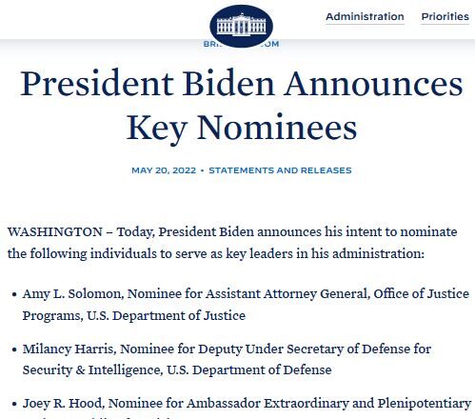Click the name Joey R. Hood

coord(63,404)
